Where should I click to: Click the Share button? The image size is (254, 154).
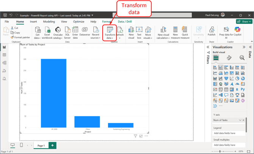pyautogui.click(x=244, y=22)
